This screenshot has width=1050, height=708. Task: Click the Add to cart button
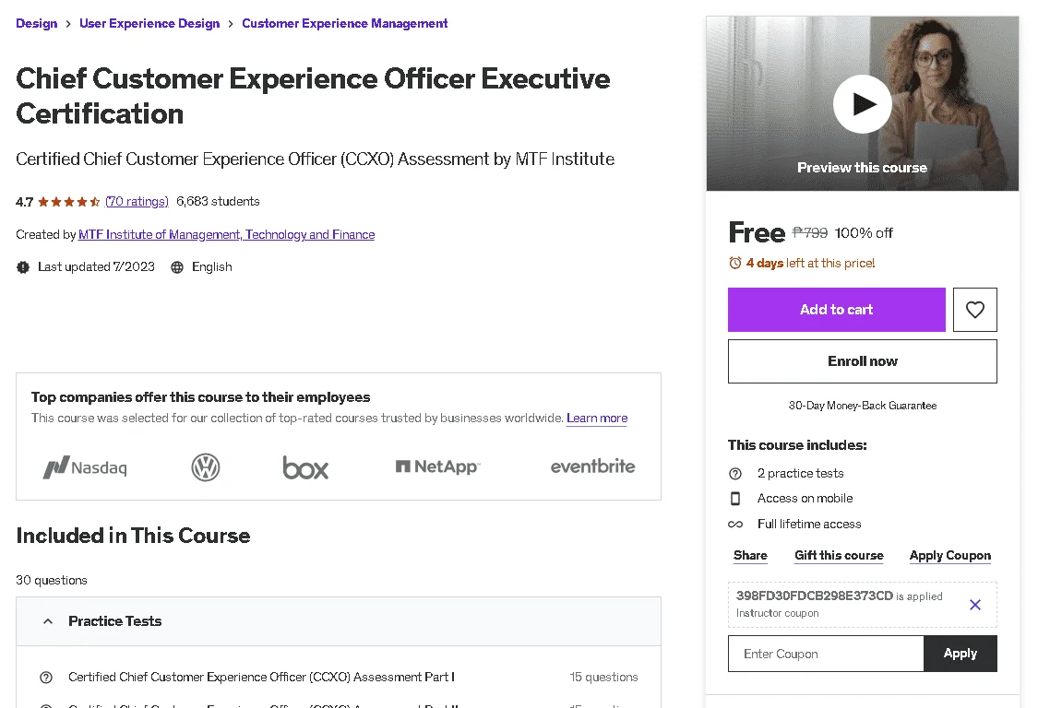point(836,309)
